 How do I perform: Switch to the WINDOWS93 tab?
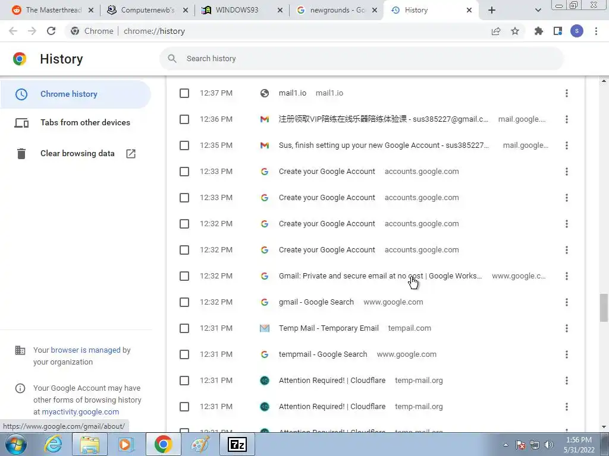[x=241, y=10]
